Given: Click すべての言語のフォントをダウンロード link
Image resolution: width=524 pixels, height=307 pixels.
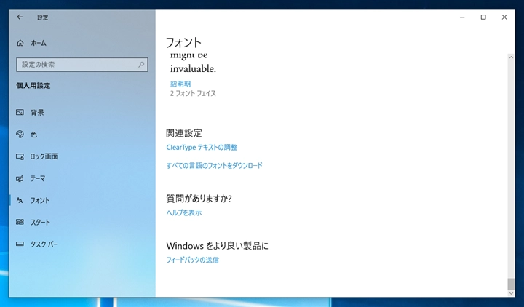Looking at the screenshot, I should point(214,165).
